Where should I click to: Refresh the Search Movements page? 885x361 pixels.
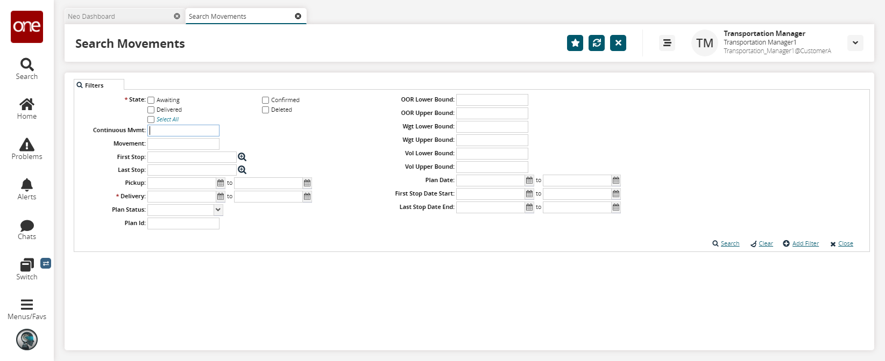[597, 43]
